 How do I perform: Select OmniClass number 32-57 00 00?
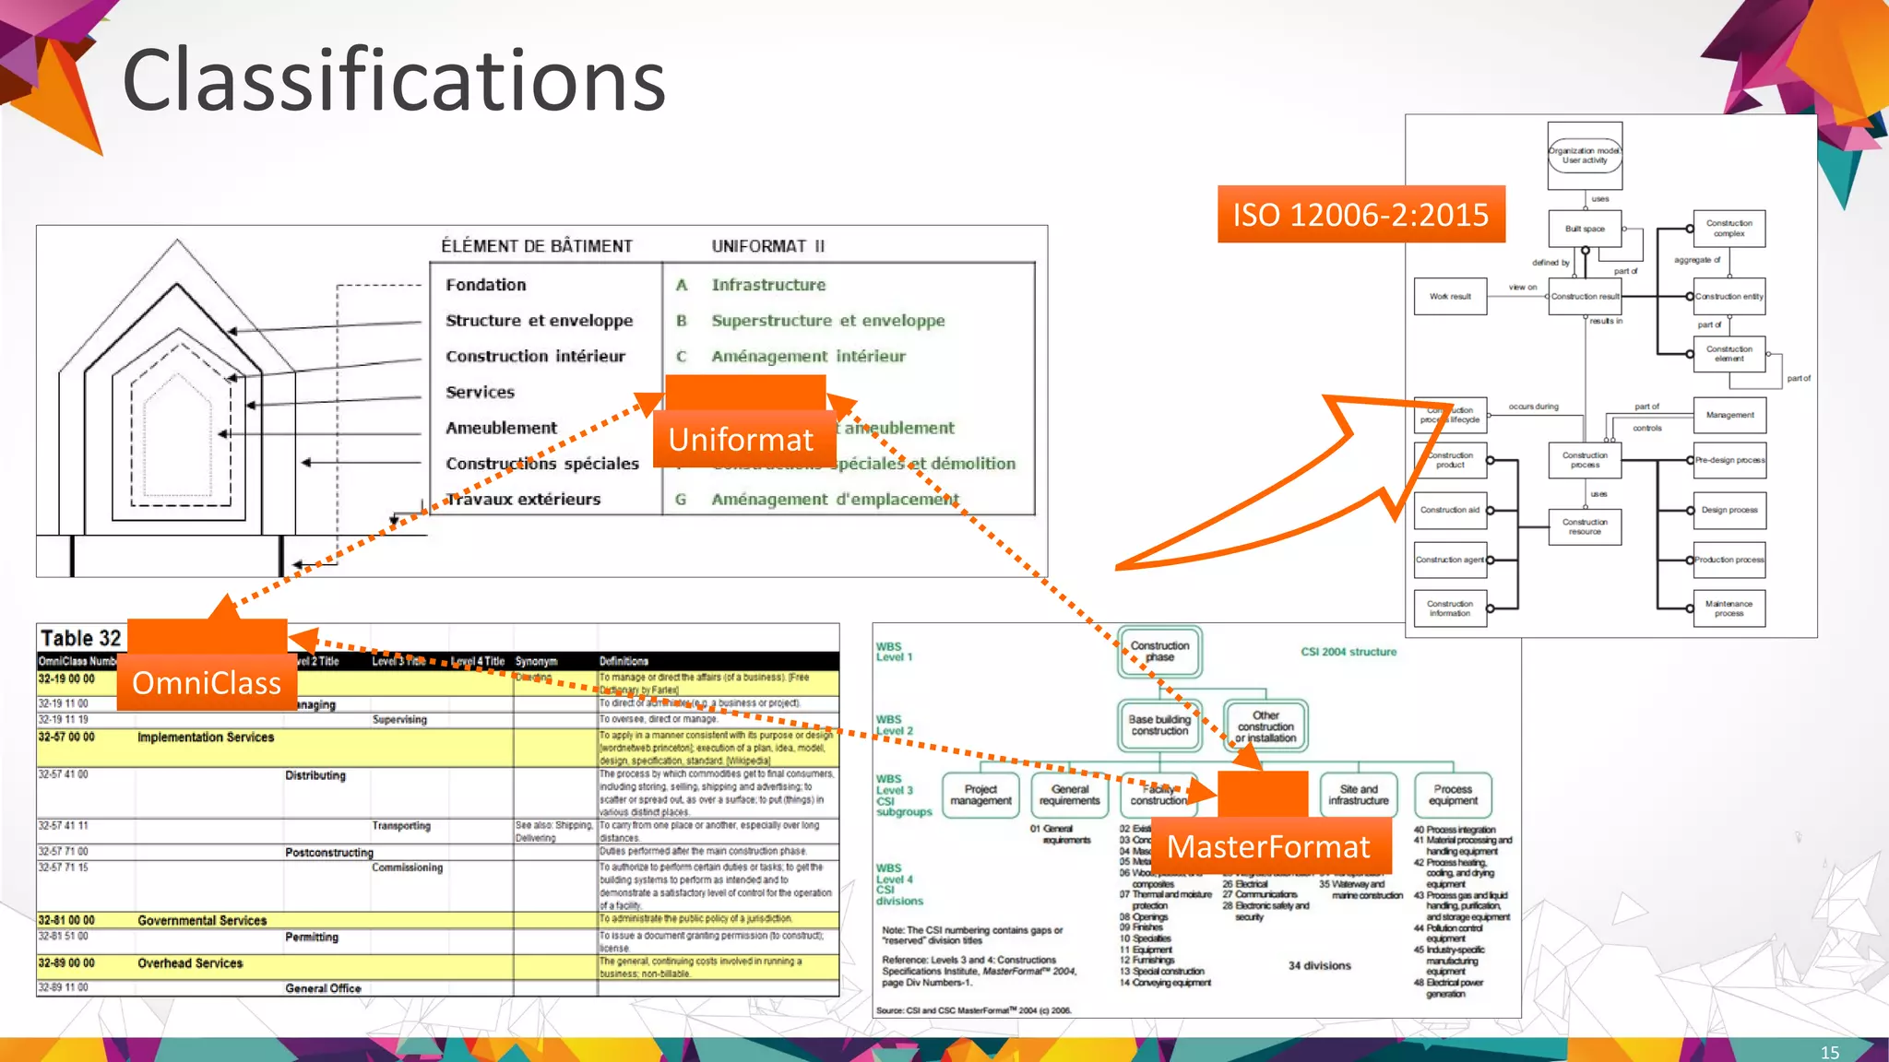pyautogui.click(x=66, y=737)
